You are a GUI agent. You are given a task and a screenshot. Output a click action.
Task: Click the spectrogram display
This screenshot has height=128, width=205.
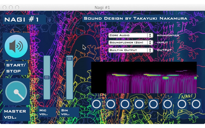click(144, 78)
